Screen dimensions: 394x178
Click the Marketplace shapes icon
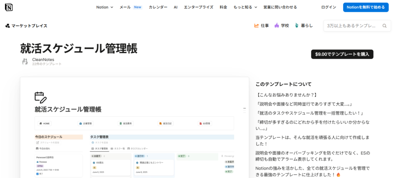click(8, 26)
